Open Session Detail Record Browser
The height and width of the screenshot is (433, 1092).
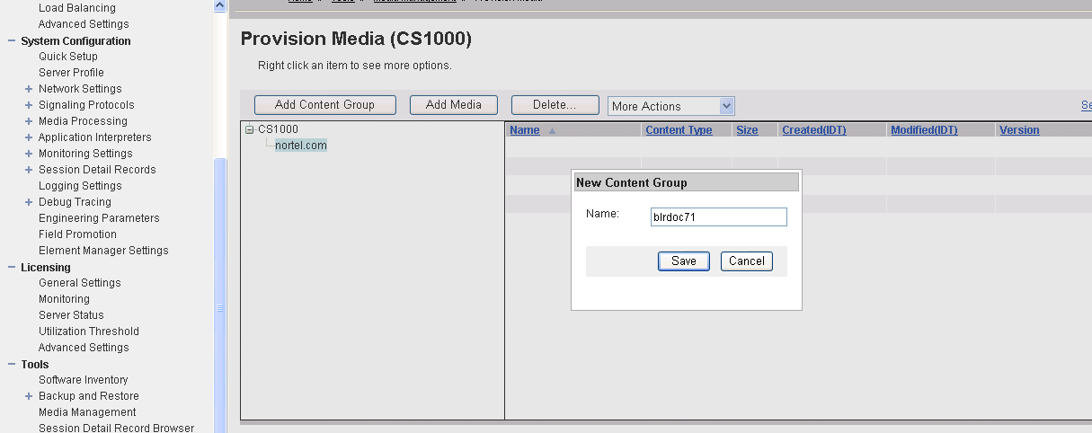(x=116, y=428)
